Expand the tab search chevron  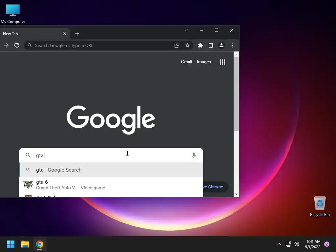pos(186,30)
